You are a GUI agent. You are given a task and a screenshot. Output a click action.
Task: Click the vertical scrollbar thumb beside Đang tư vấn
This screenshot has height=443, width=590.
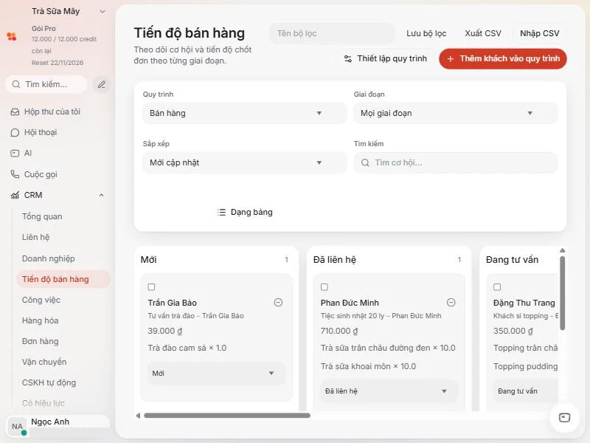(x=562, y=293)
